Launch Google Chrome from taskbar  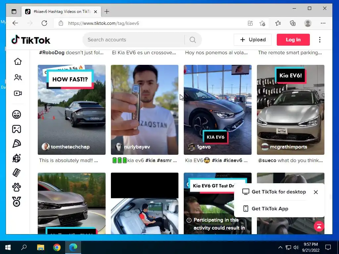pos(57,247)
